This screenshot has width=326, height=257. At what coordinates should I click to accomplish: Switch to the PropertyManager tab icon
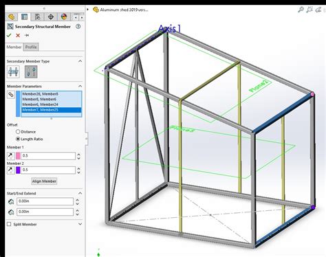click(24, 16)
